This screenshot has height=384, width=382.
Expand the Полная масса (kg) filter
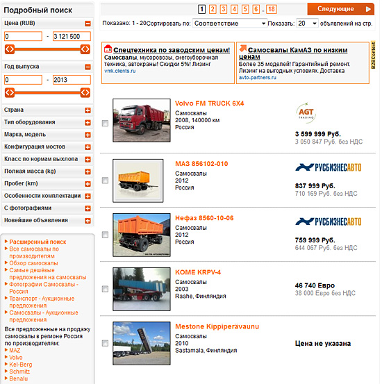tap(88, 172)
